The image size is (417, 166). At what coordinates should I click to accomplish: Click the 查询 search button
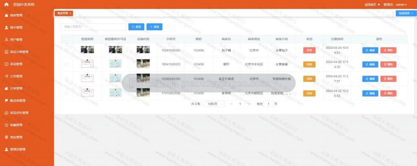(x=136, y=27)
